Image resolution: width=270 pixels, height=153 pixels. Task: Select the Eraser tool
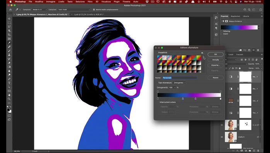tap(9, 63)
